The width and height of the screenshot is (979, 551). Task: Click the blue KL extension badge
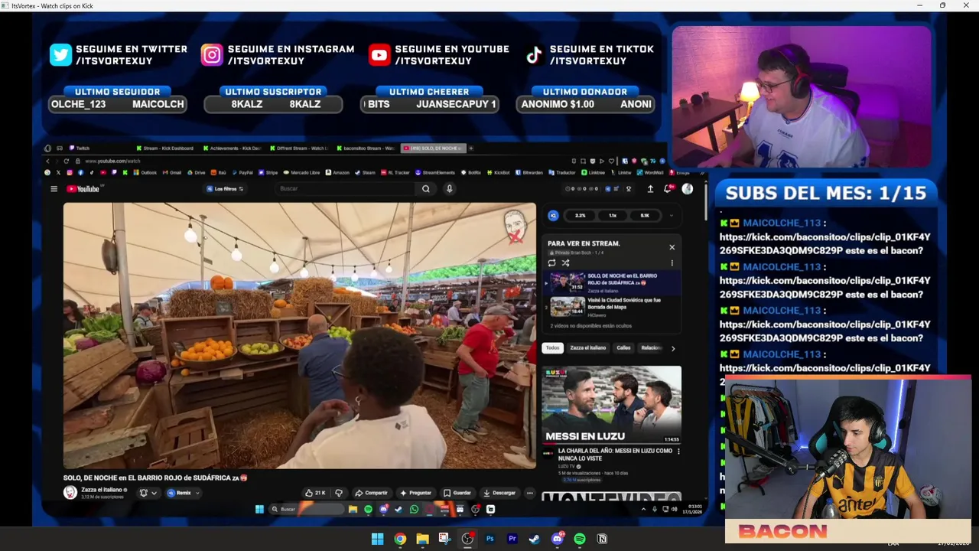[x=554, y=216]
